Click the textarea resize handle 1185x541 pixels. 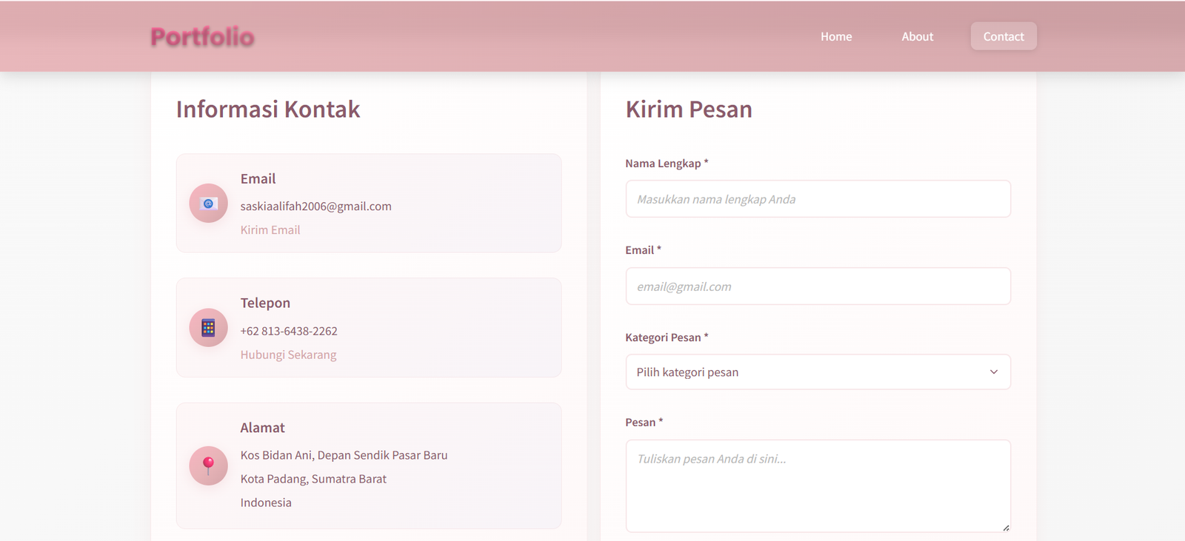[x=1005, y=528]
